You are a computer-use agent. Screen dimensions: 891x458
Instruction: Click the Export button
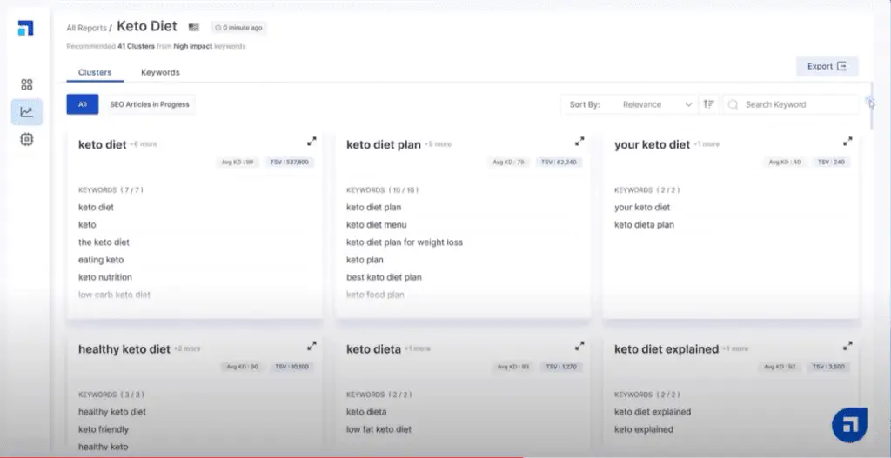tap(827, 66)
